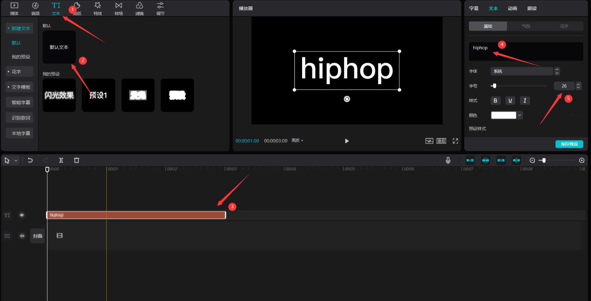
Task: Split the clip at the playhead
Action: (x=61, y=160)
